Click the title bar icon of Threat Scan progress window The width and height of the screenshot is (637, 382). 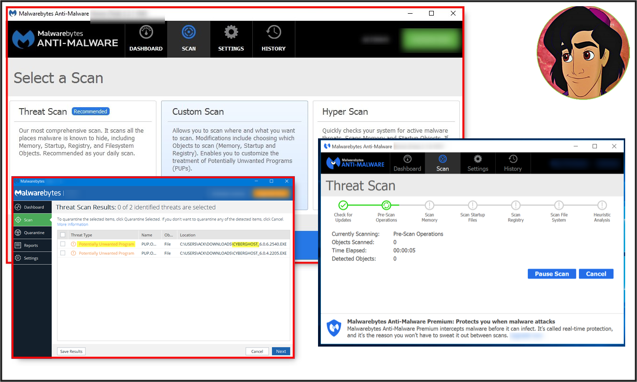point(327,146)
